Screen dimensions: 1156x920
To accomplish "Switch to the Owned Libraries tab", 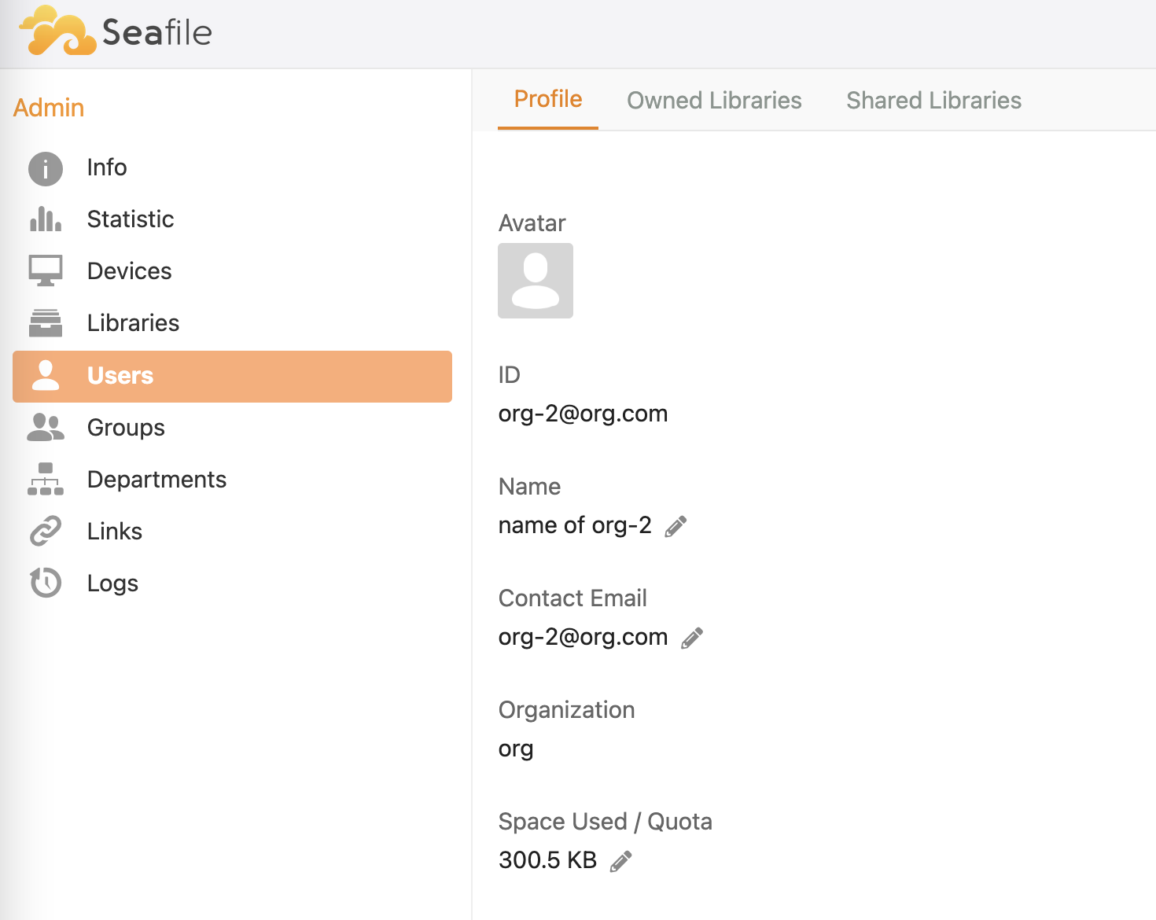I will point(714,101).
